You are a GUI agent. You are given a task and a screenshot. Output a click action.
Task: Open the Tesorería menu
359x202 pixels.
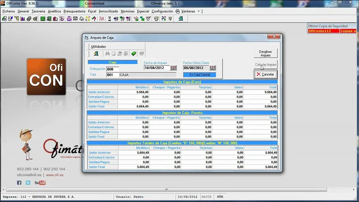[38, 11]
